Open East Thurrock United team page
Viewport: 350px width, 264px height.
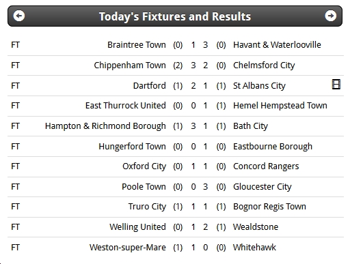[x=126, y=106]
